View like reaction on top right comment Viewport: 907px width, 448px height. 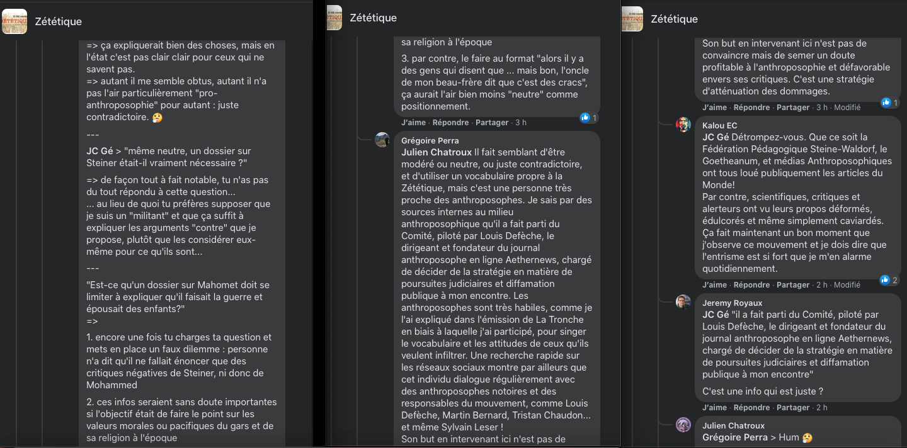tap(890, 103)
